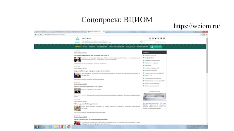
Task: Close the 'Данные опросов' tab
Action: pyautogui.click(x=104, y=32)
